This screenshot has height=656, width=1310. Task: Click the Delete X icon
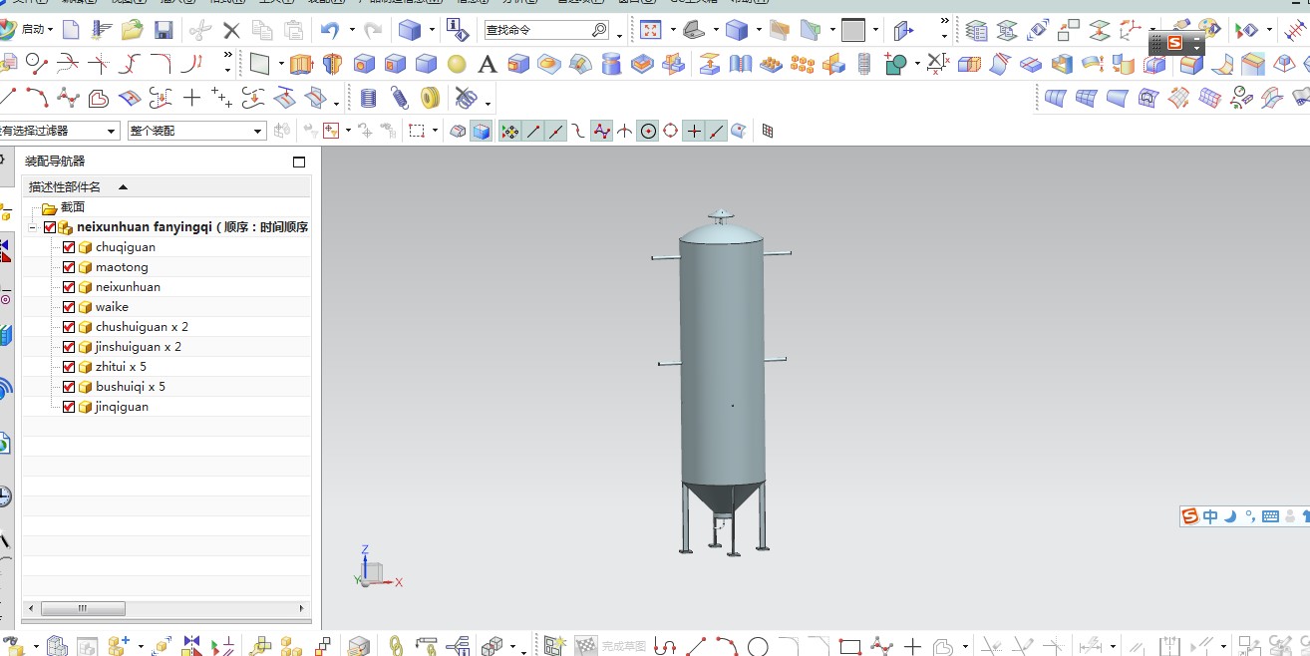coord(231,31)
